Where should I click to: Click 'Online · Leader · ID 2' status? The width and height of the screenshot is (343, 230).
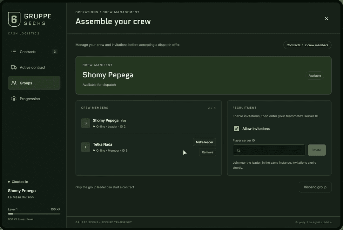coord(111,127)
